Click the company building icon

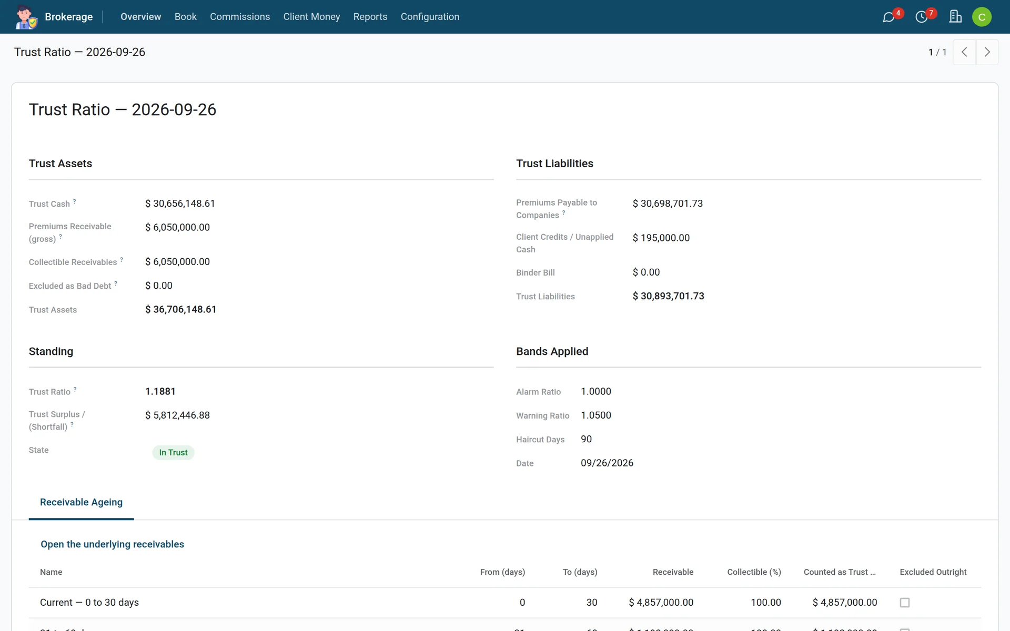click(955, 17)
